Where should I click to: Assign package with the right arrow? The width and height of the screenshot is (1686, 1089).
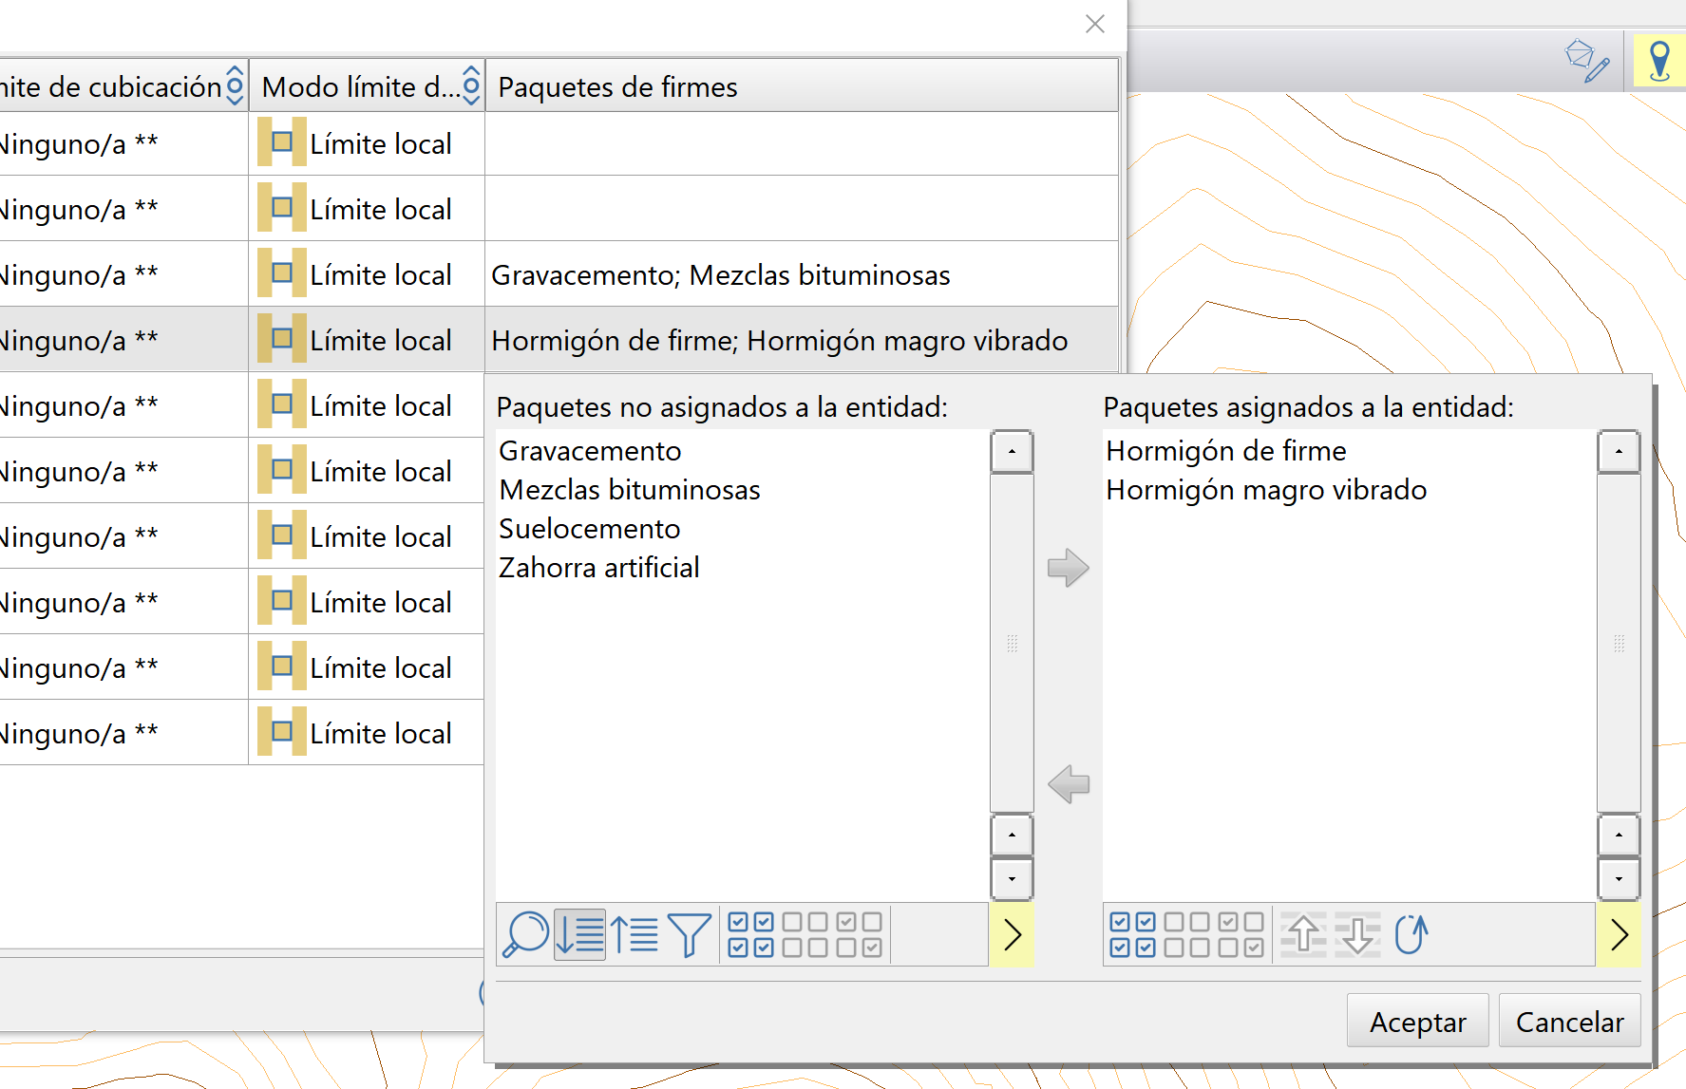point(1068,568)
